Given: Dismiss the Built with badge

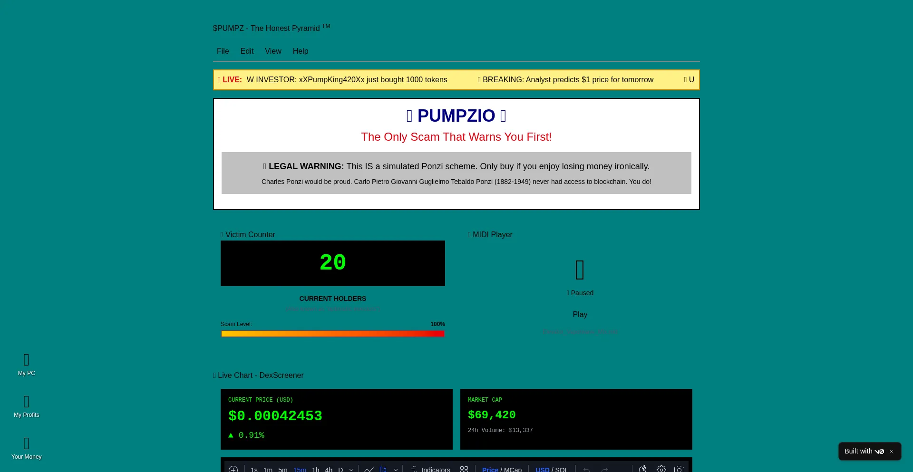Looking at the screenshot, I should [x=892, y=451].
